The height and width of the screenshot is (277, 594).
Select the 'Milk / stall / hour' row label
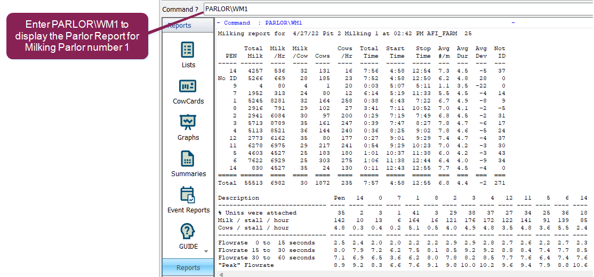[253, 220]
